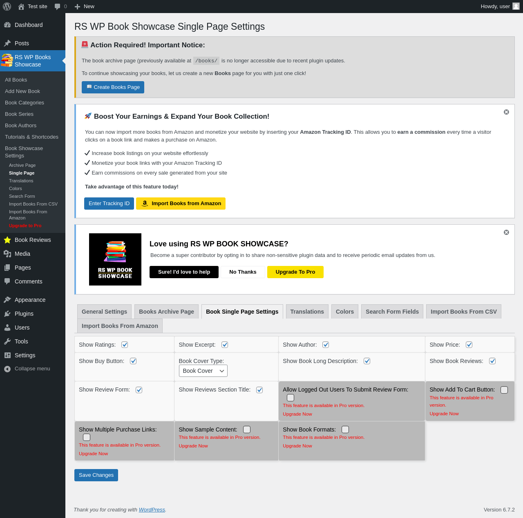Click the Book Reviews star icon

[7, 240]
